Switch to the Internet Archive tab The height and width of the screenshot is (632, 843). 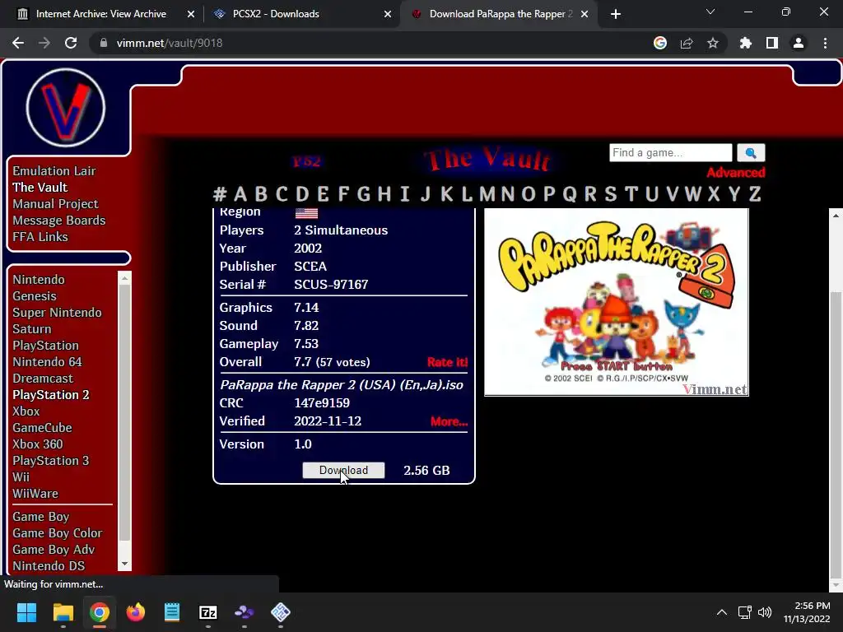[x=101, y=14]
